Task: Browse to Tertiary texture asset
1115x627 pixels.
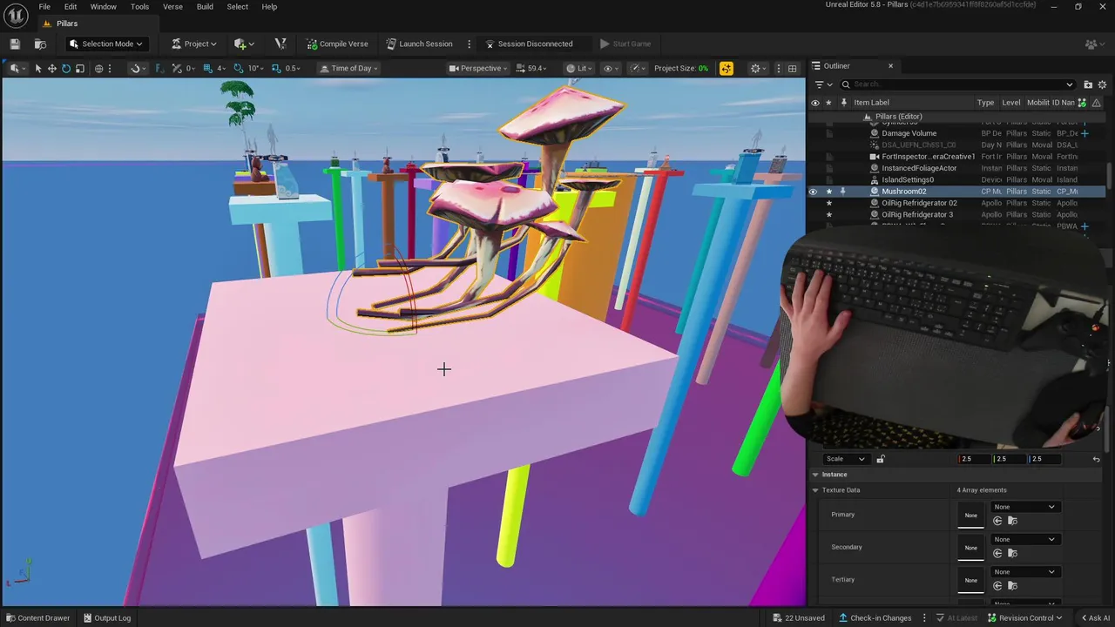Action: (x=1012, y=585)
